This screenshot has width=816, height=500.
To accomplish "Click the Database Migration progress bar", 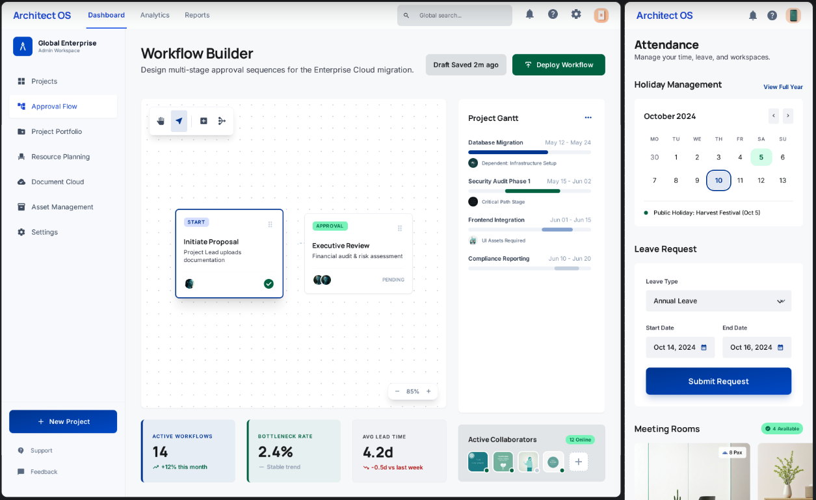I will 529,152.
